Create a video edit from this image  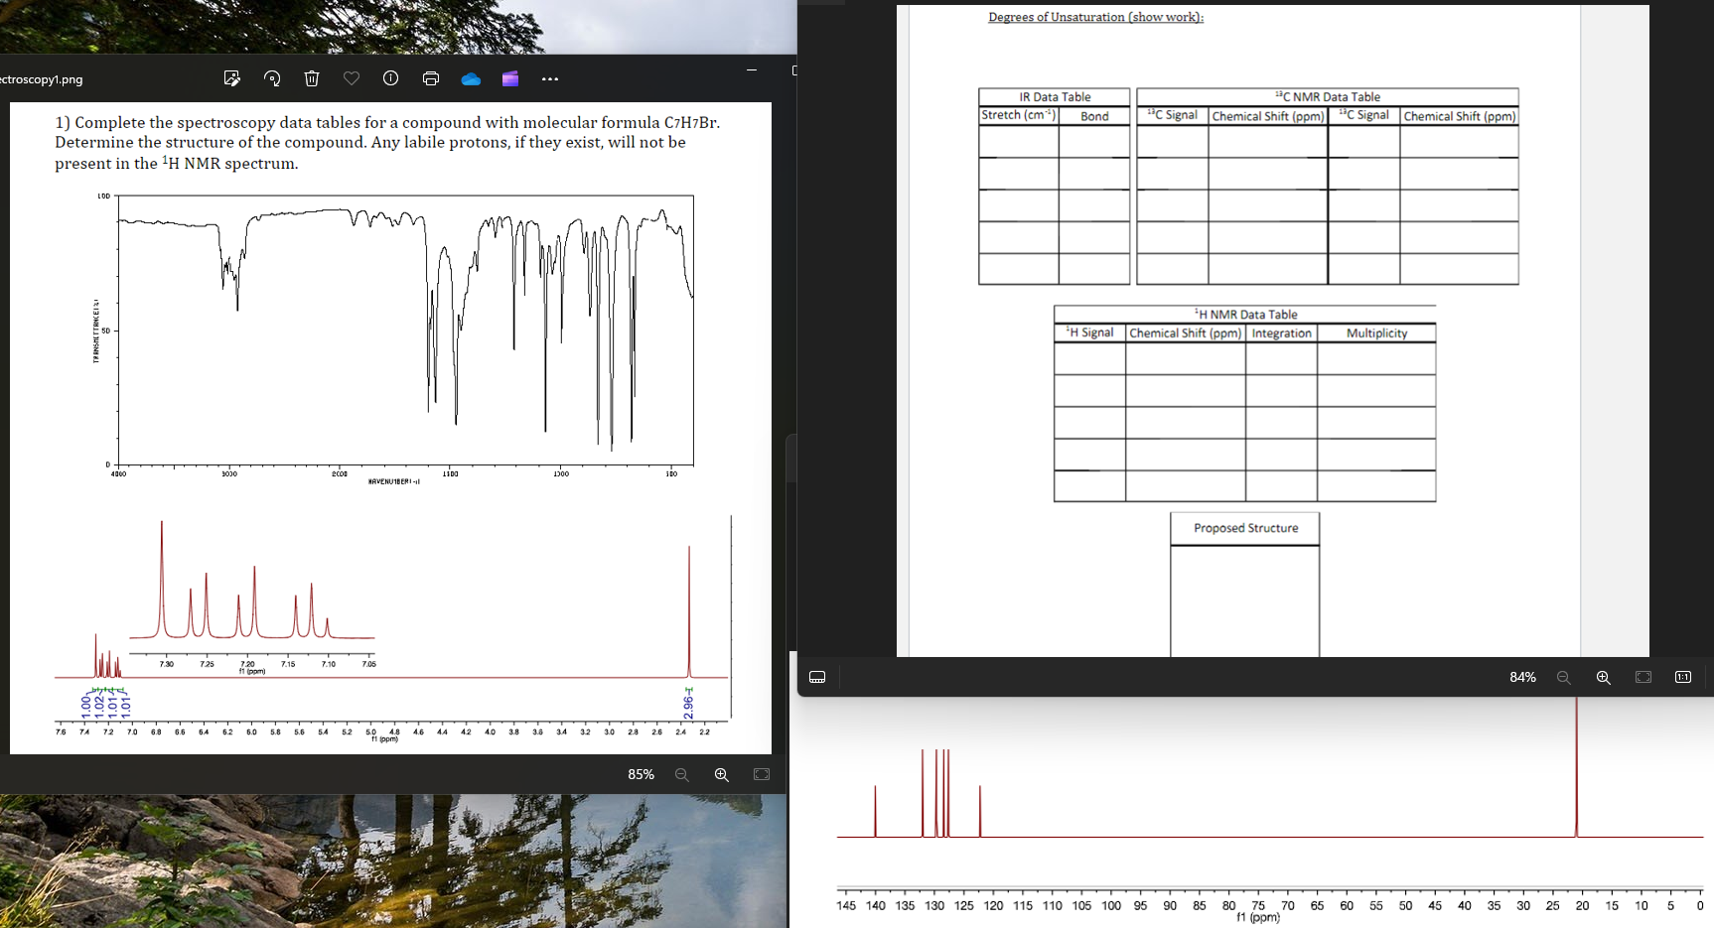[x=509, y=78]
